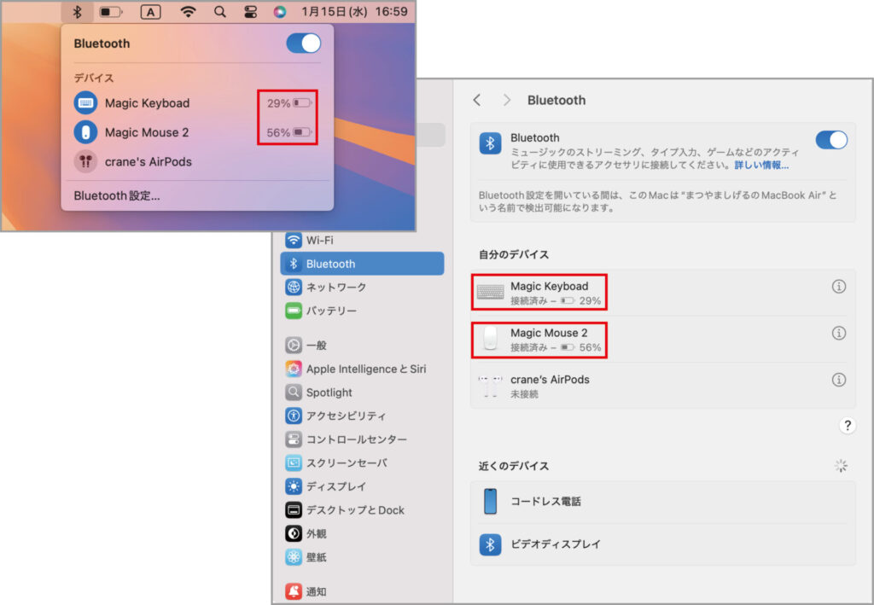Show info for Magic Keyboad via its info icon
The image size is (874, 605).
pyautogui.click(x=839, y=287)
